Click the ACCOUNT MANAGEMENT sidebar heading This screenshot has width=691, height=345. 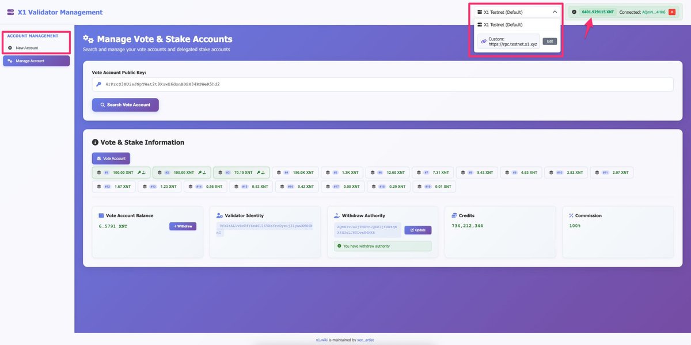(33, 36)
